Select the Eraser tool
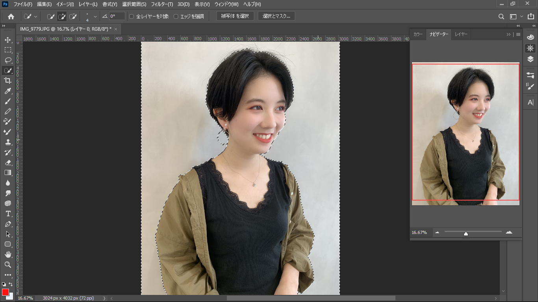 (x=7, y=162)
